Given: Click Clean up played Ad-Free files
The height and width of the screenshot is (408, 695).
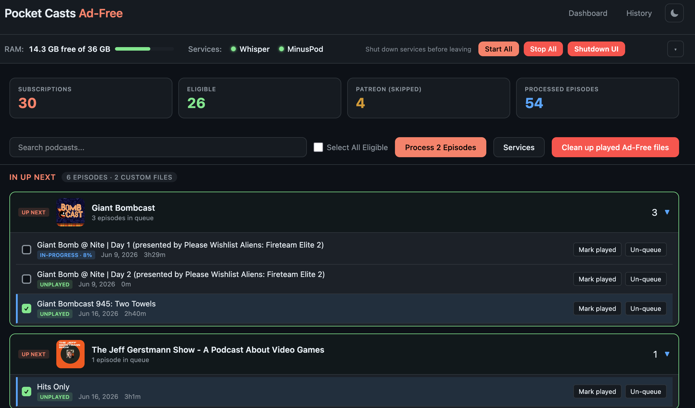Looking at the screenshot, I should [x=615, y=147].
